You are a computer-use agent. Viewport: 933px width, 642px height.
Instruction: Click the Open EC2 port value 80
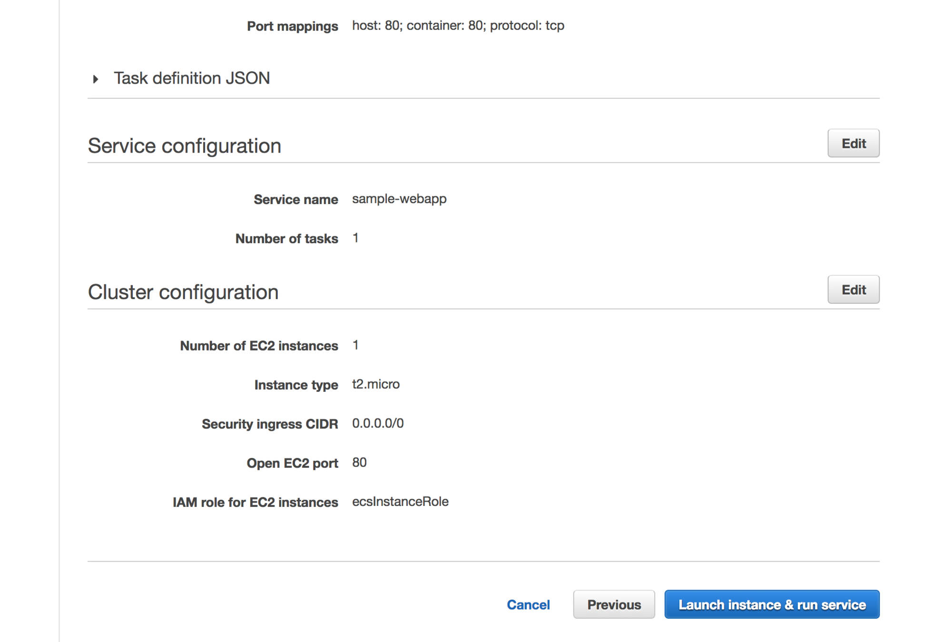coord(359,463)
